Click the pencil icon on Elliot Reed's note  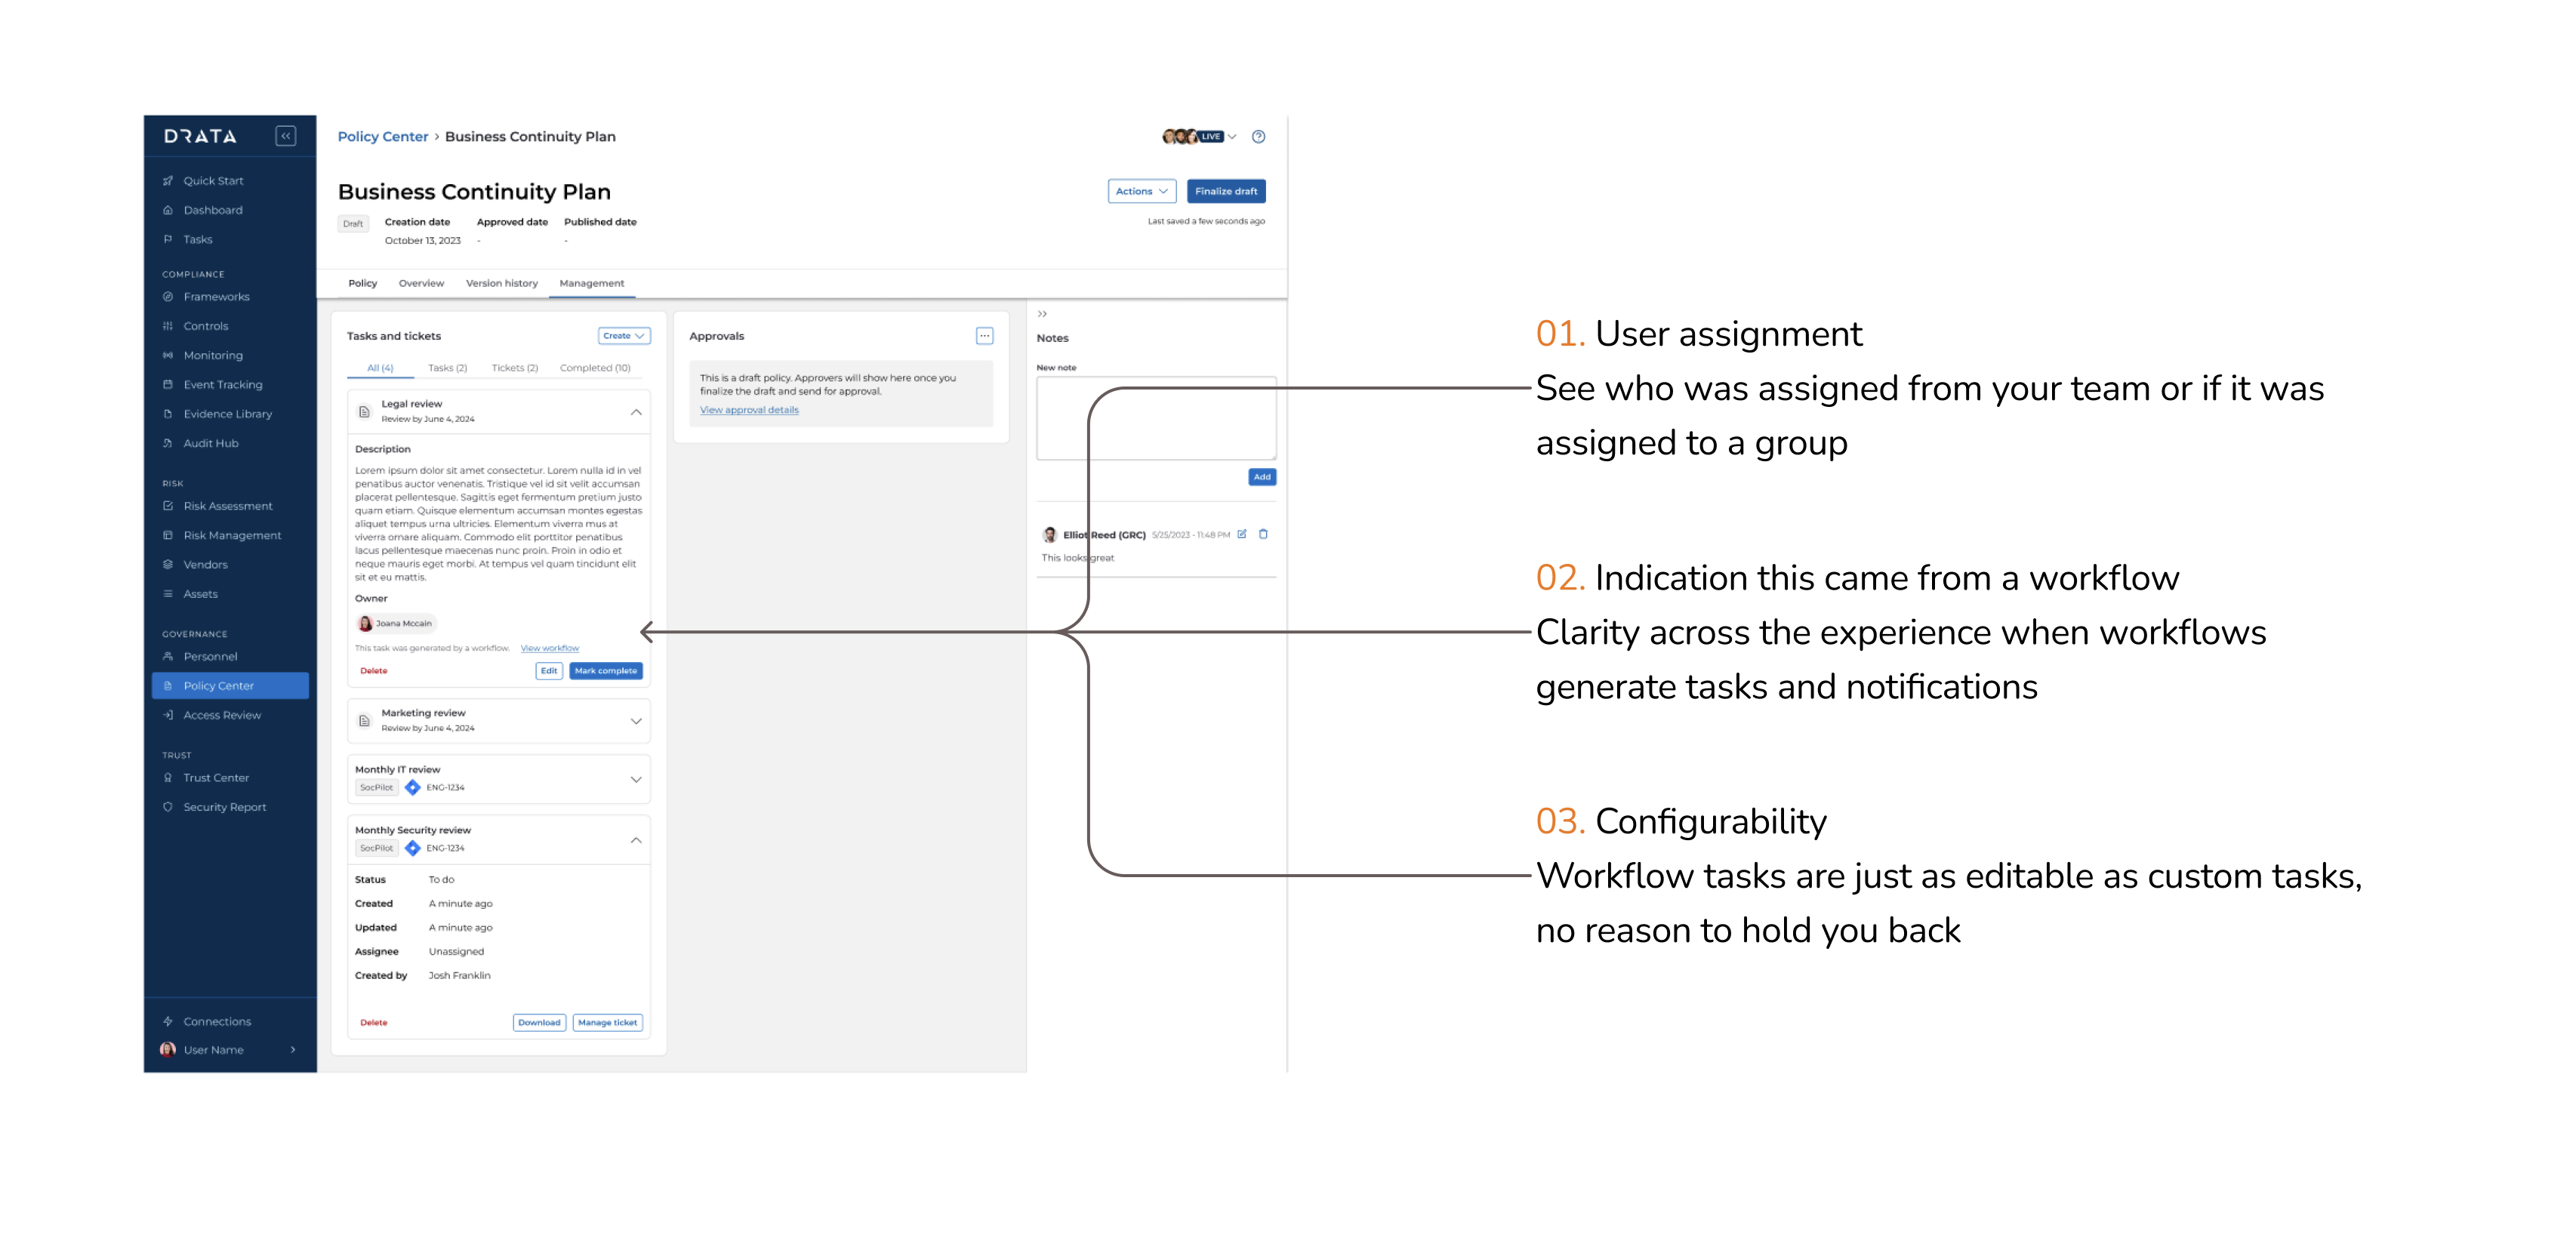point(1242,534)
